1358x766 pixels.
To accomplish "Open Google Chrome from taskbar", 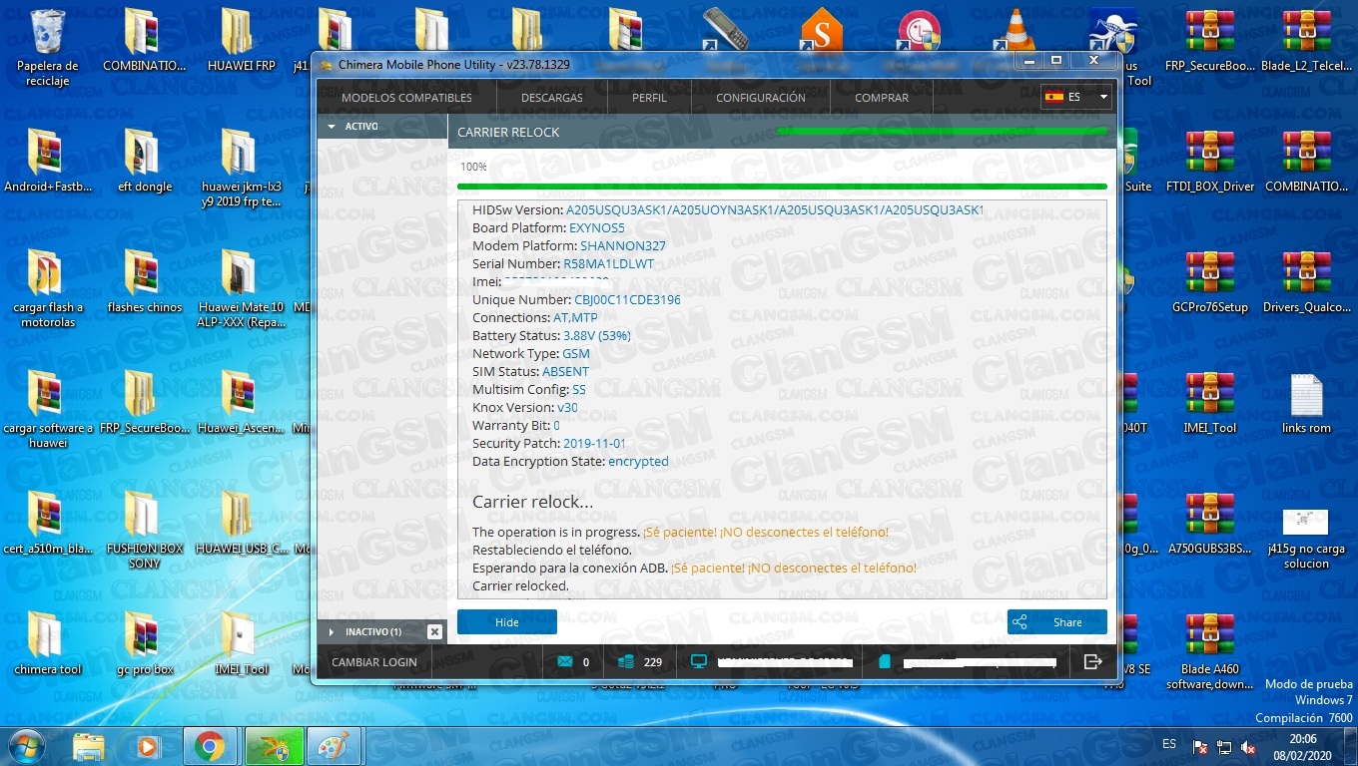I will click(209, 746).
